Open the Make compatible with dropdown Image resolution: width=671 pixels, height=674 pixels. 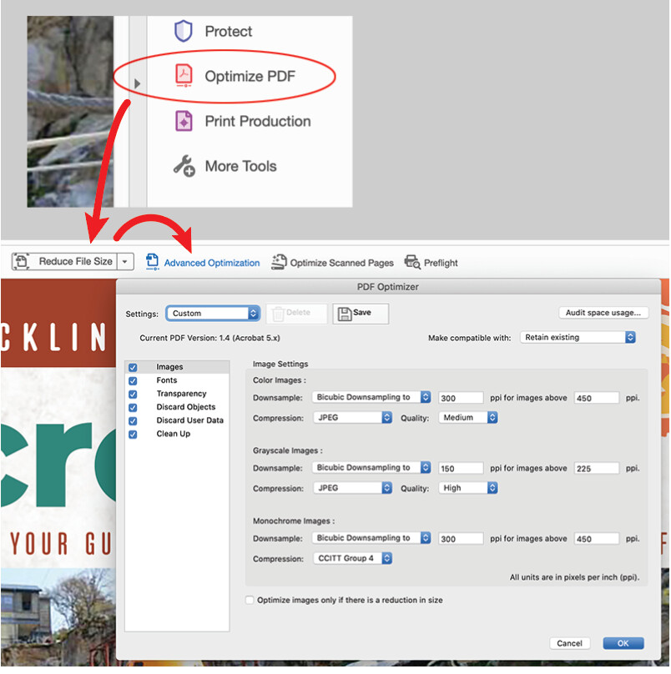click(578, 337)
